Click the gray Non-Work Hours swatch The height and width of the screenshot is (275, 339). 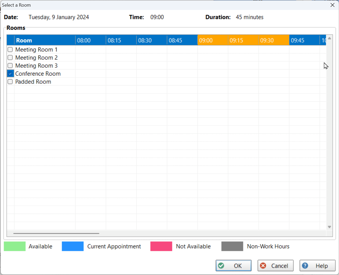232,246
